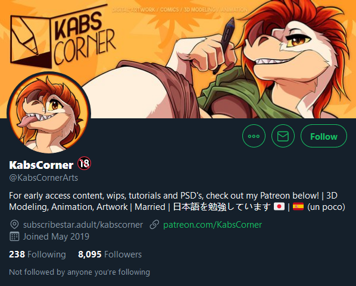This screenshot has height=286, width=356.
Task: View the 238 Following list
Action: coord(38,254)
